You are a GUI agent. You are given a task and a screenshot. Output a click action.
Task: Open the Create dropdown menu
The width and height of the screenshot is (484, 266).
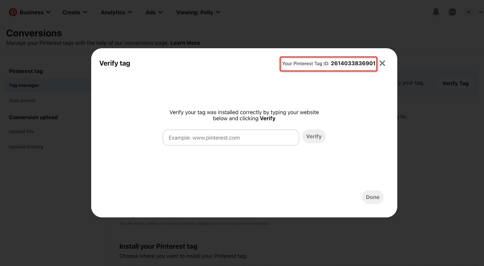[75, 12]
